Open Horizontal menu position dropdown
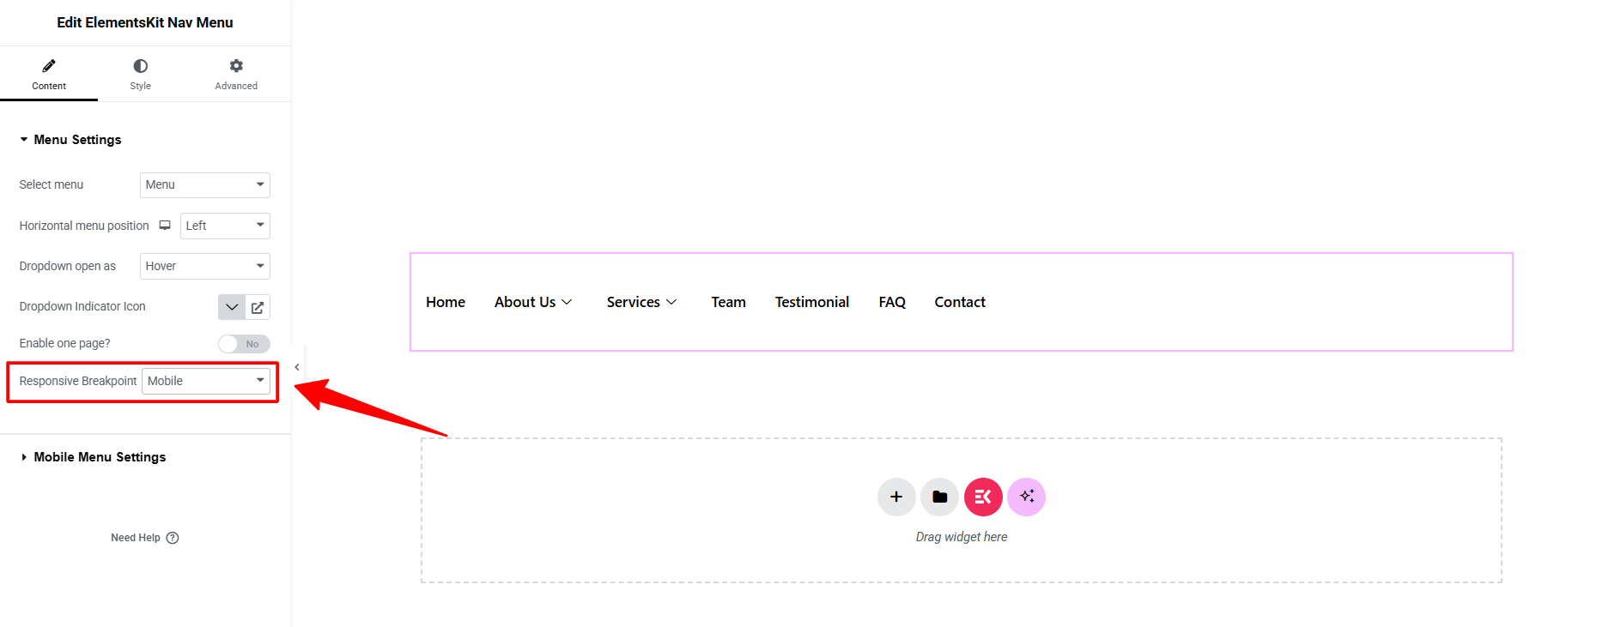The width and height of the screenshot is (1621, 627). click(x=225, y=226)
